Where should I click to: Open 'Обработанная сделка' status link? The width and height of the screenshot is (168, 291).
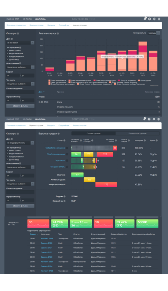pos(56,154)
